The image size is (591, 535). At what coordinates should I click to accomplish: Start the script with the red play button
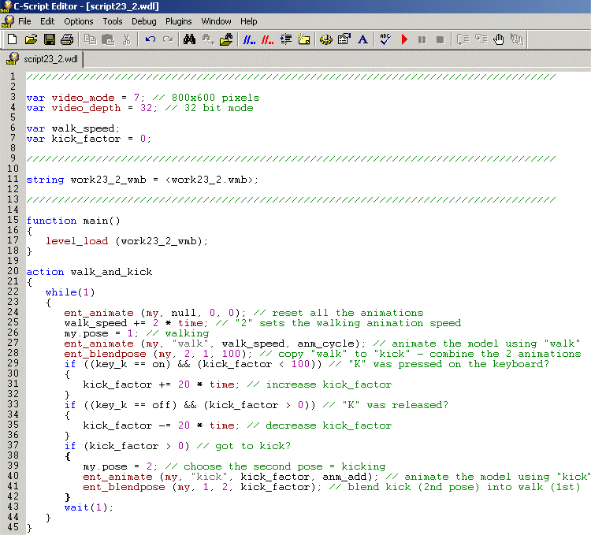pos(404,39)
